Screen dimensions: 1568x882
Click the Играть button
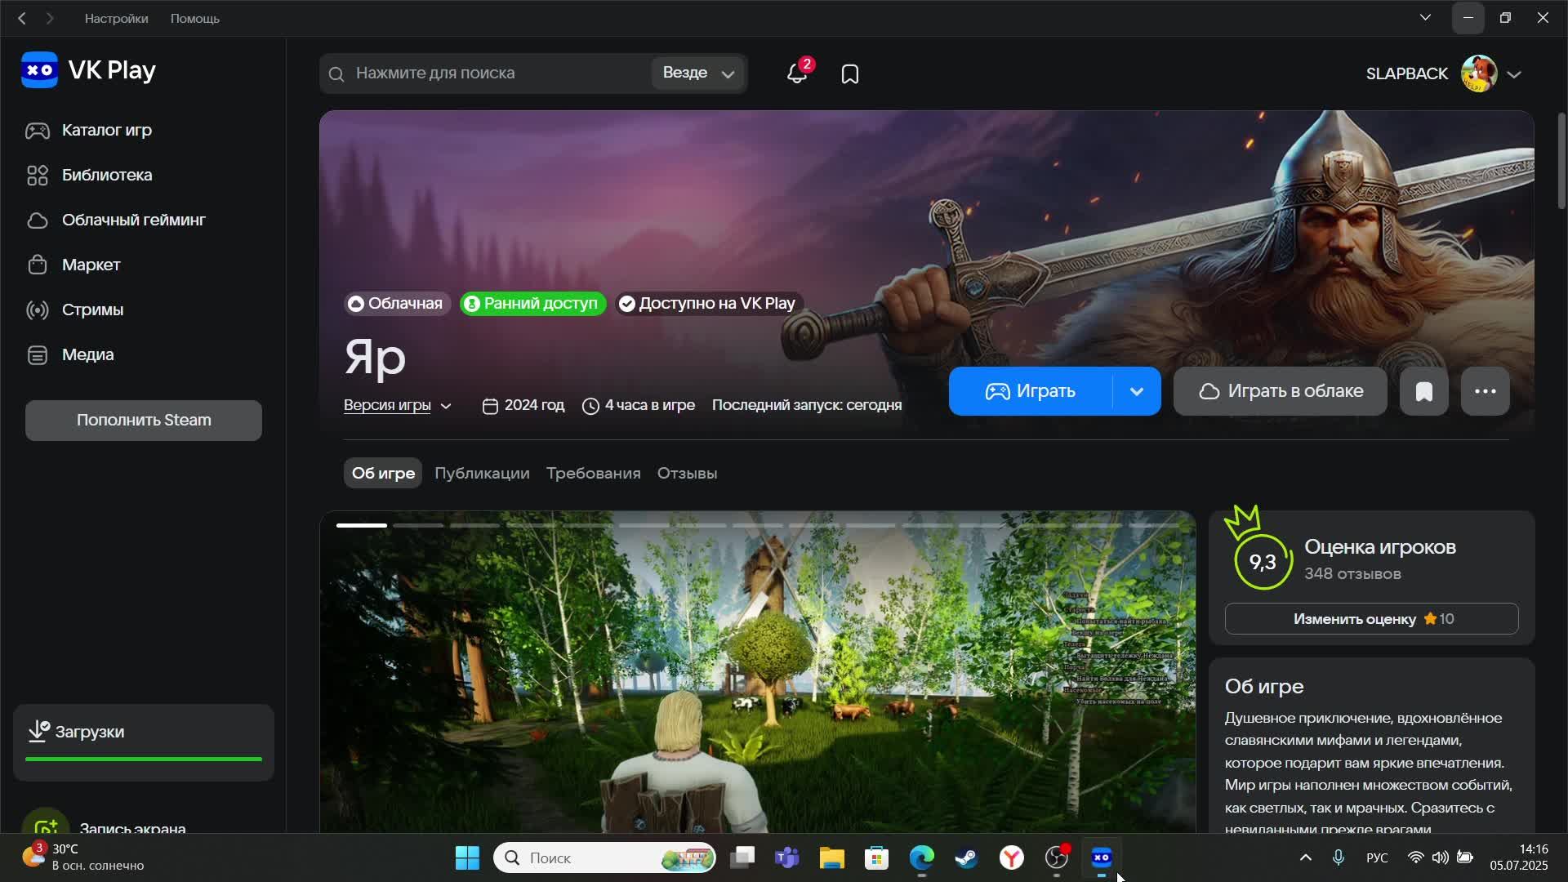point(1031,391)
